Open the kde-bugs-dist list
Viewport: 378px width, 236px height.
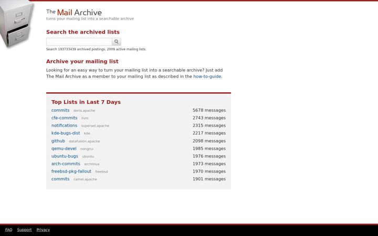point(66,133)
